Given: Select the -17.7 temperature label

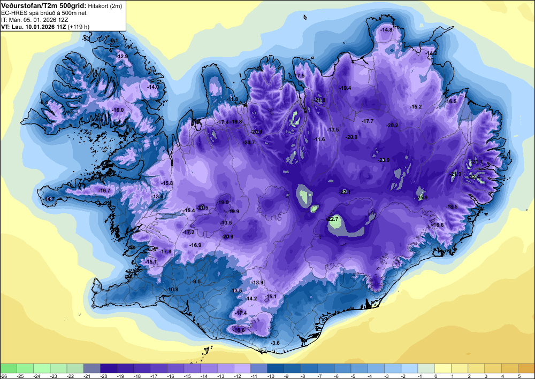Looking at the screenshot, I should tap(368, 121).
